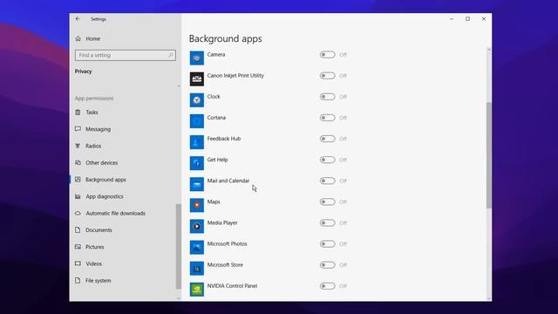Turn on the Get Help toggle
558x314 pixels.
tap(328, 160)
